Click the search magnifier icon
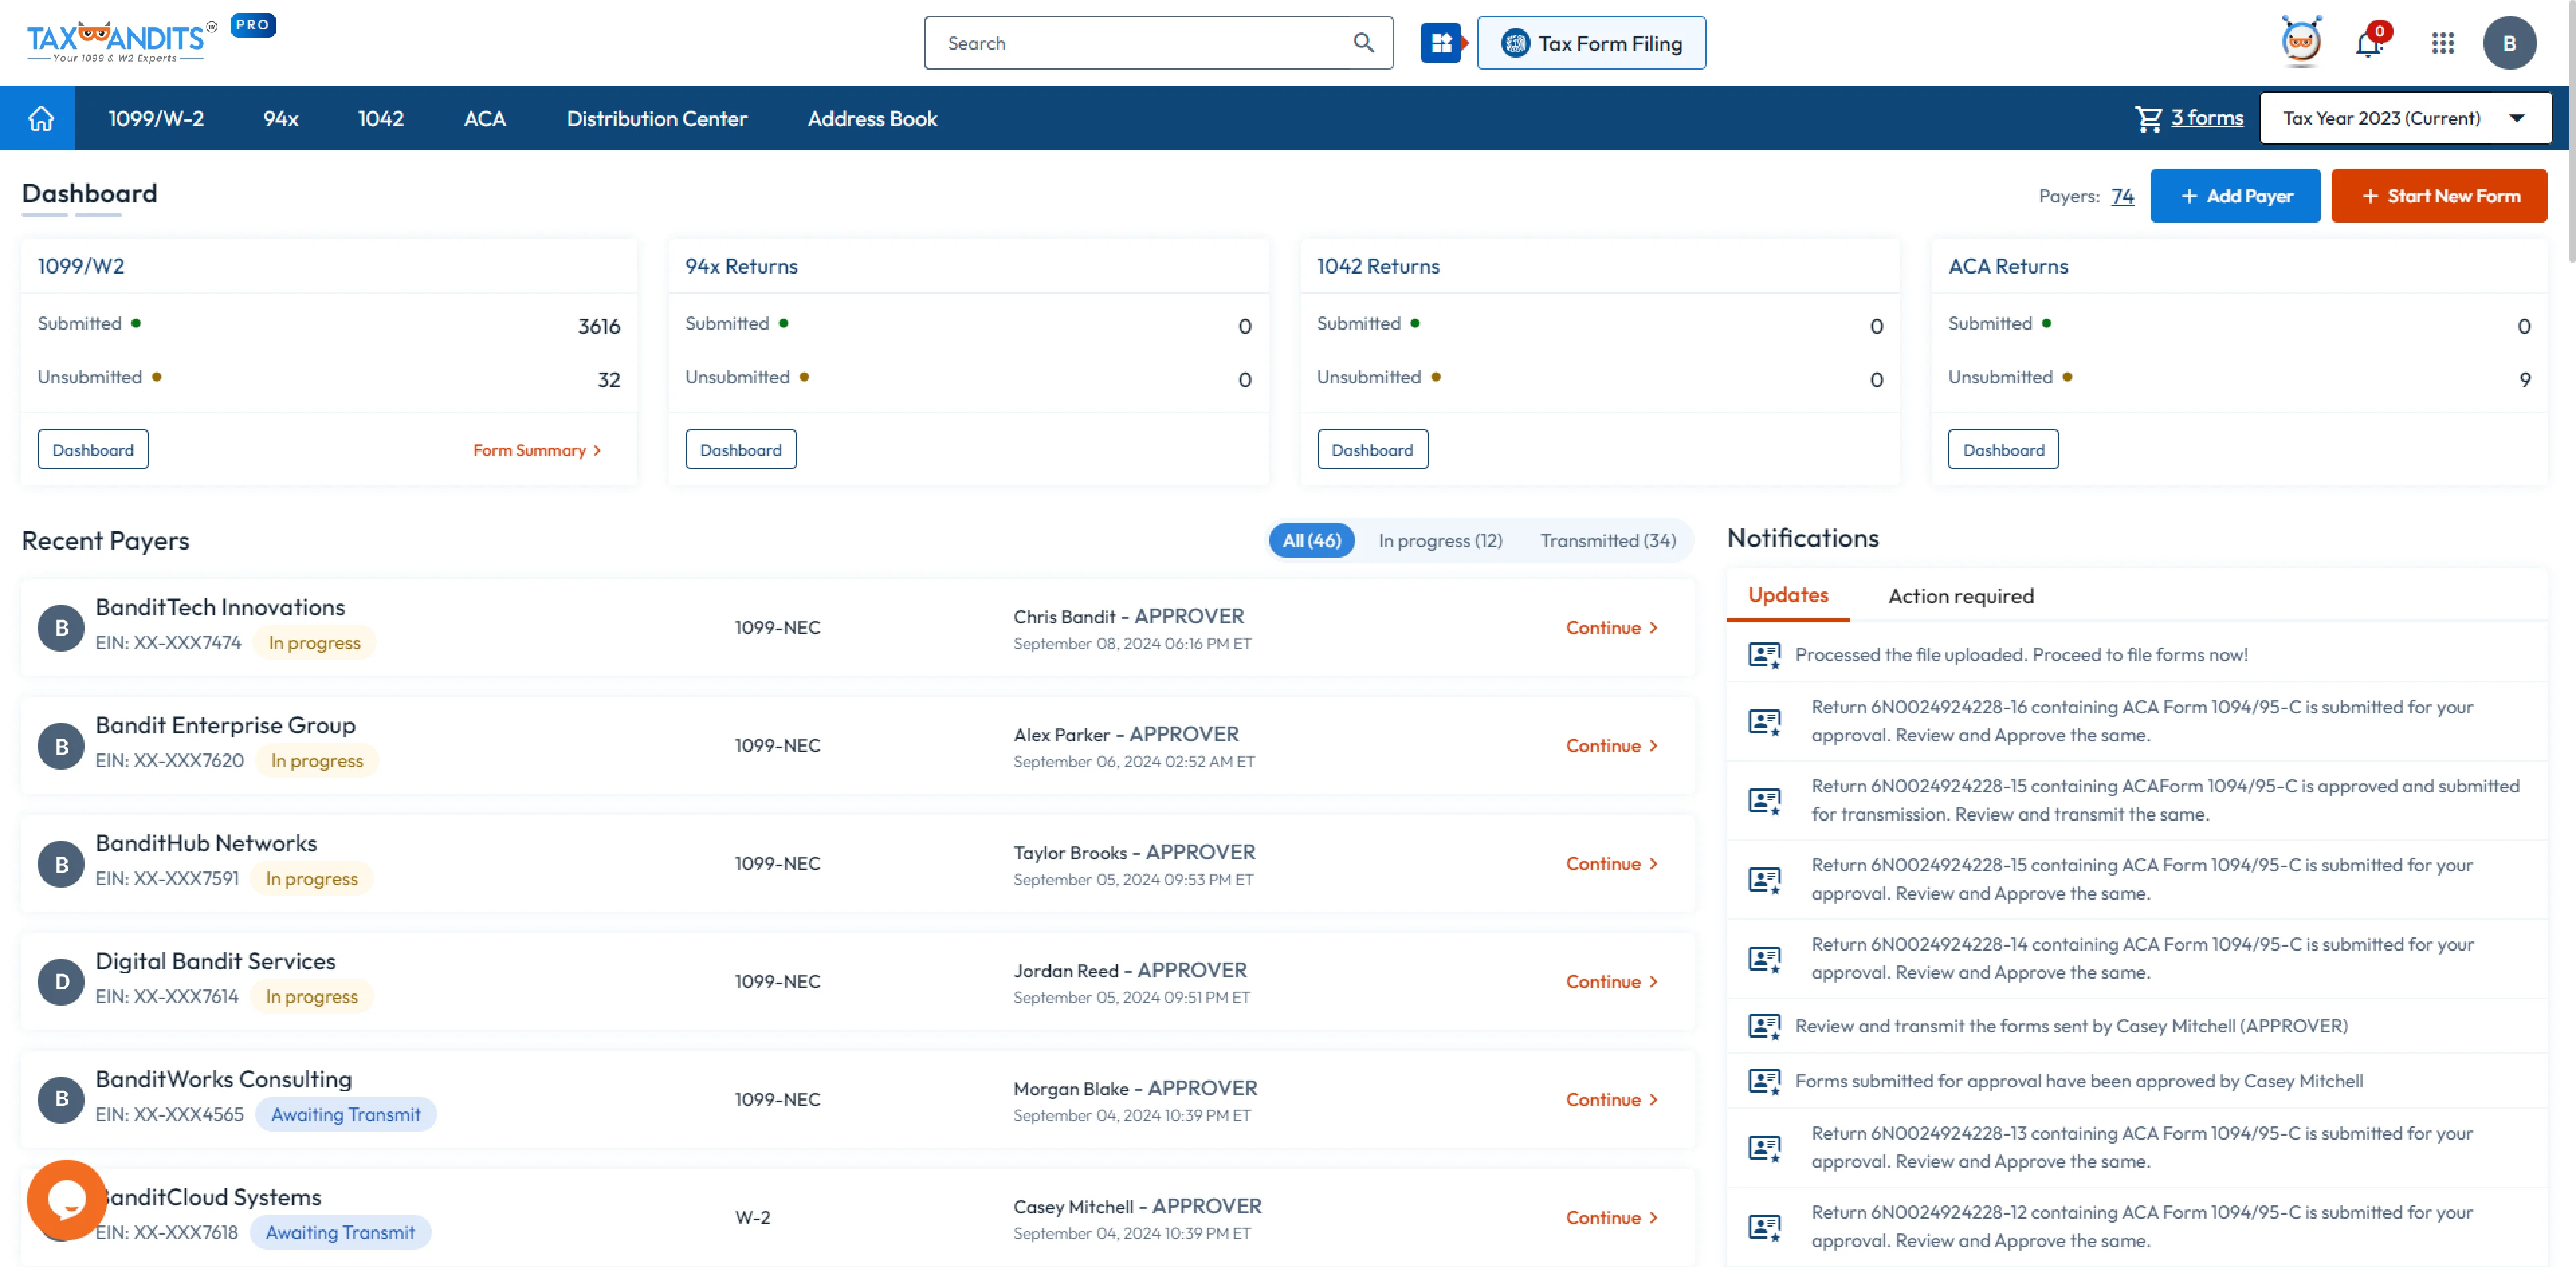The image size is (2576, 1267). coord(1363,43)
